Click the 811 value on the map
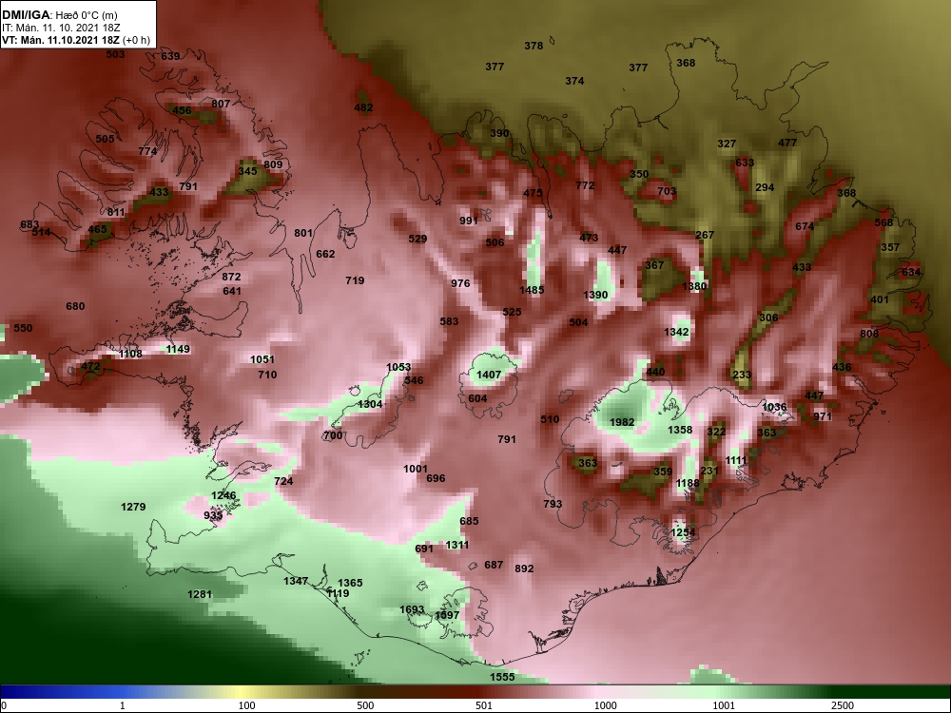951x713 pixels. tap(116, 212)
